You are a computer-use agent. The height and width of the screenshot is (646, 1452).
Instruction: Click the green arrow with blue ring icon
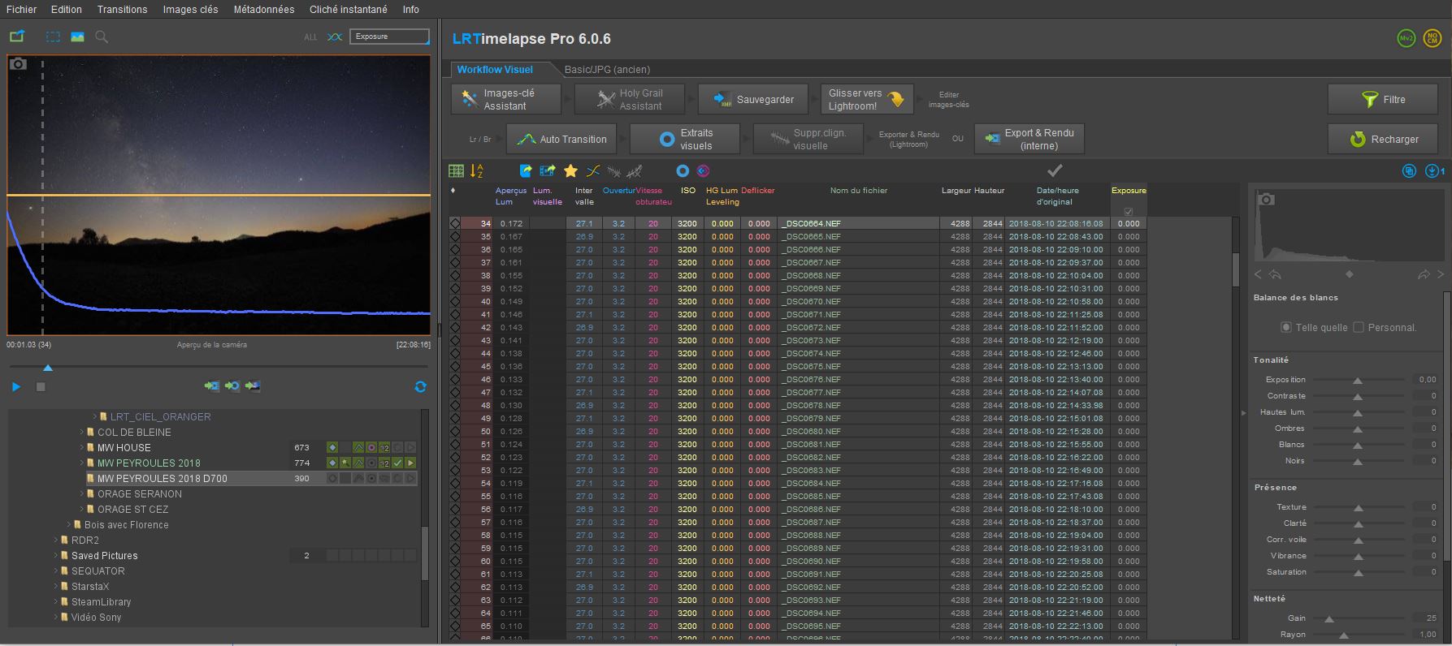pyautogui.click(x=232, y=386)
